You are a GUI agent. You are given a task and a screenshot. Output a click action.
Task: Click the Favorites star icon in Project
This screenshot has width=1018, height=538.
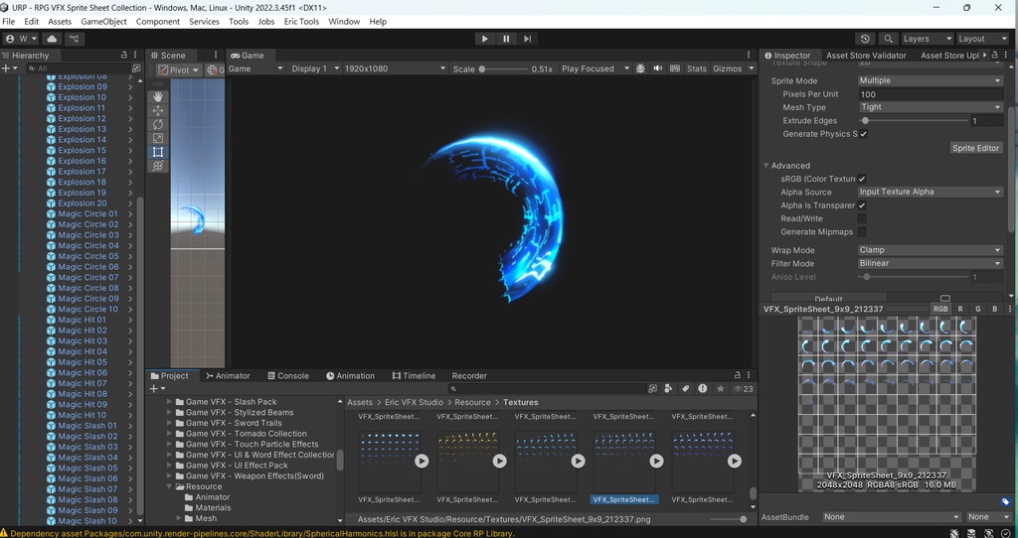pyautogui.click(x=720, y=389)
